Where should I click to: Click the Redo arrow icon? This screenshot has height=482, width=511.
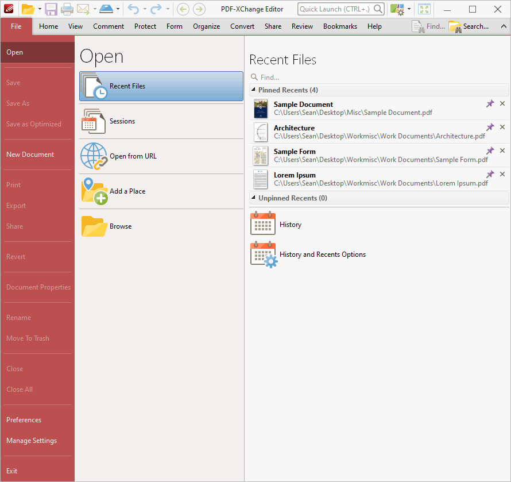(156, 9)
